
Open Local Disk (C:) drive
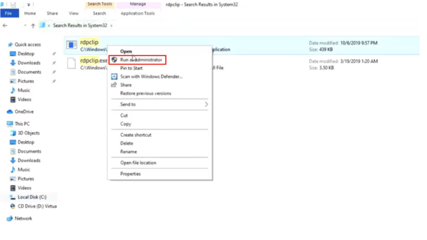pyautogui.click(x=30, y=197)
